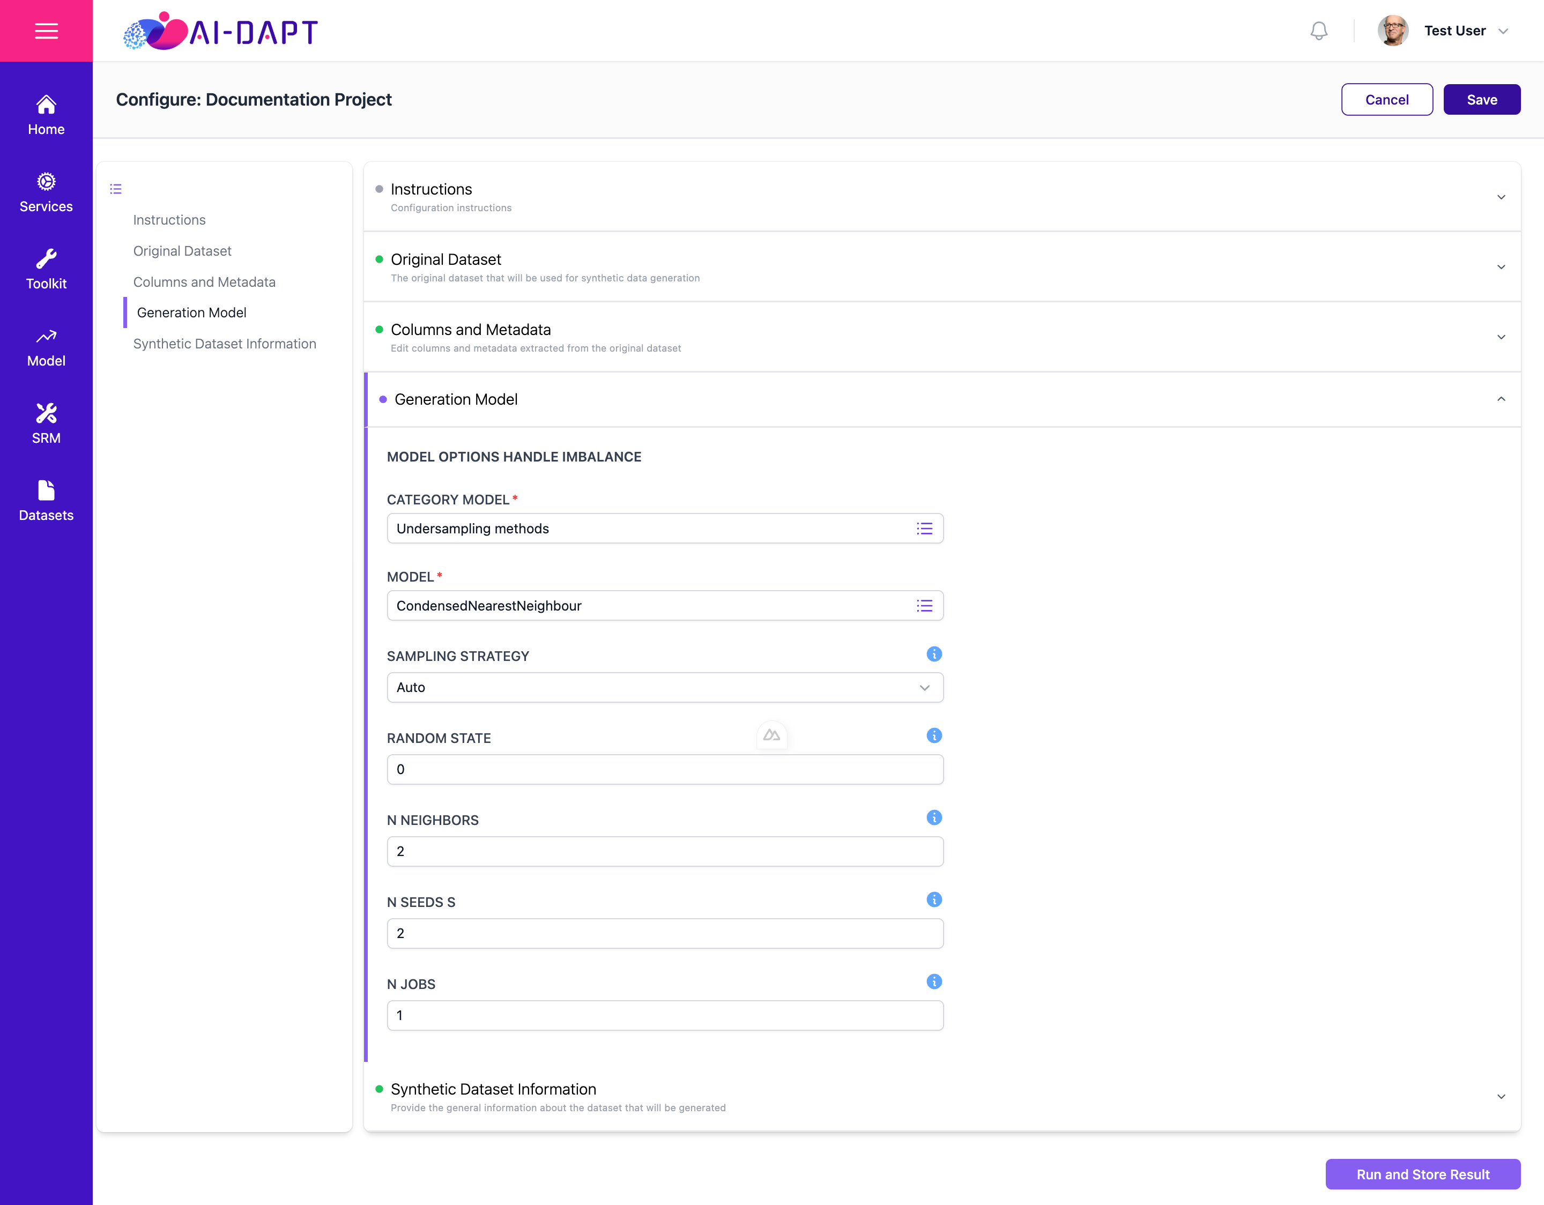The height and width of the screenshot is (1205, 1544).
Task: Cancel the configuration
Action: coord(1386,100)
